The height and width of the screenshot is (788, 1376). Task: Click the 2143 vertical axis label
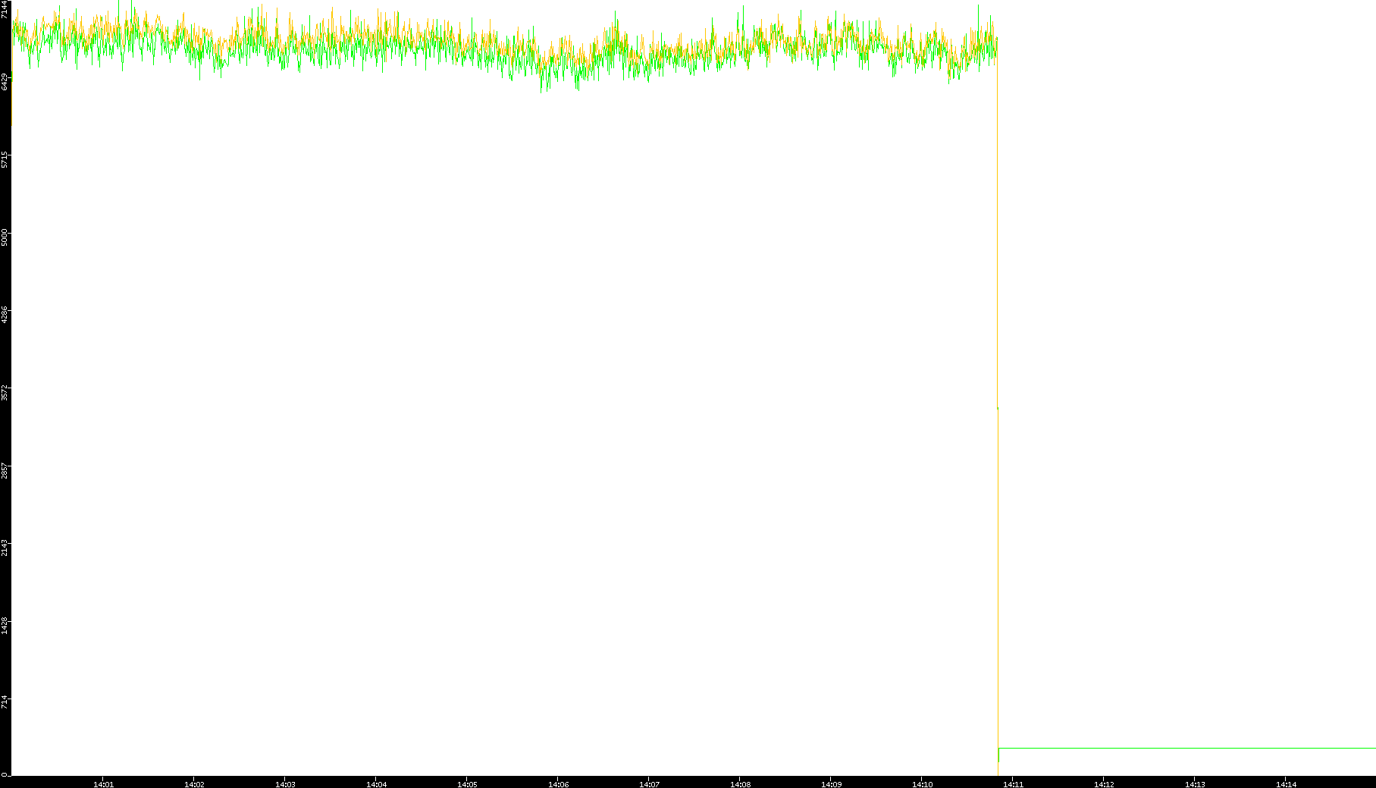[5, 548]
